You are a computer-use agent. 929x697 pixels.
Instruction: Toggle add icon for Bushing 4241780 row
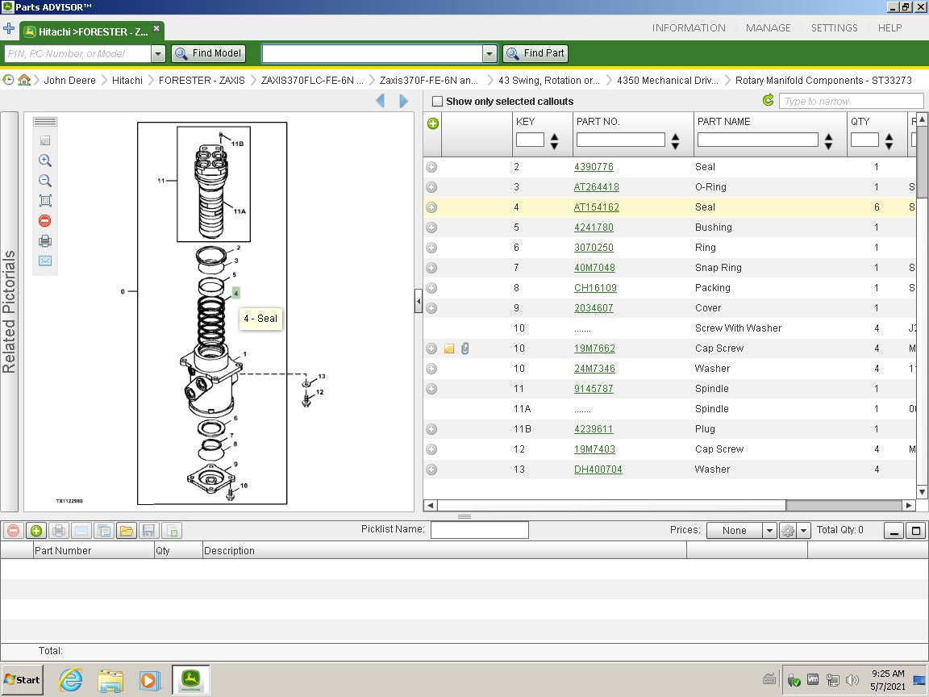[431, 227]
